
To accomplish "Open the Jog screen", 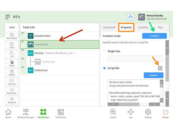I will pos(131,114).
